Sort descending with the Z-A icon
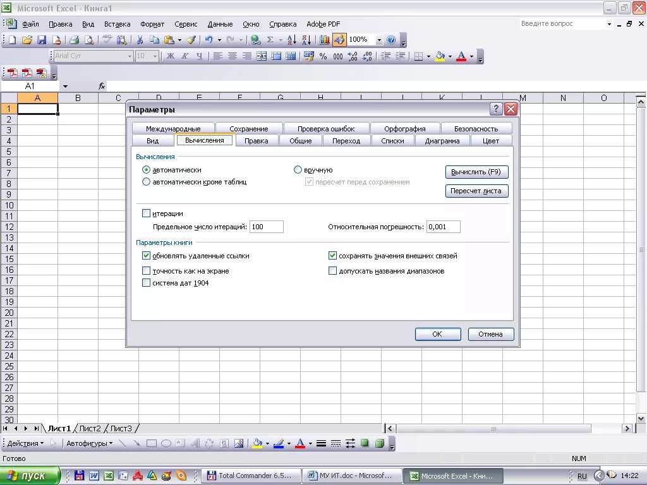 tap(306, 40)
